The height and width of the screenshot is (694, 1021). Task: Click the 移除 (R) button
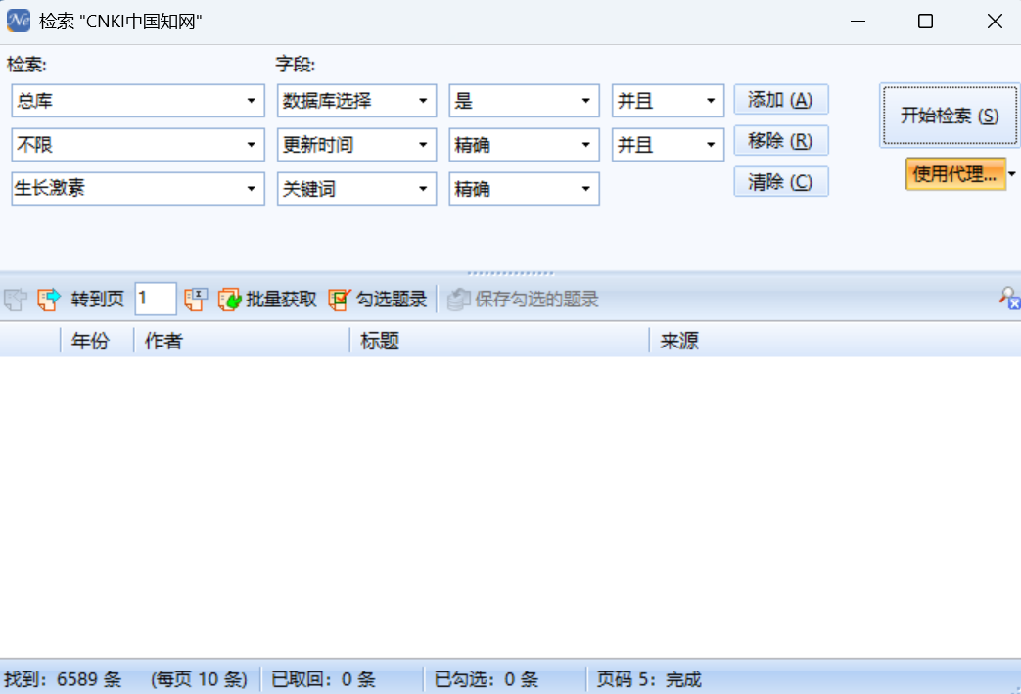click(781, 141)
